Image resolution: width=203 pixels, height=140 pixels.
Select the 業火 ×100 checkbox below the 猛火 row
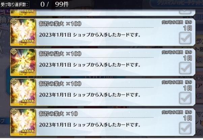click(185, 98)
